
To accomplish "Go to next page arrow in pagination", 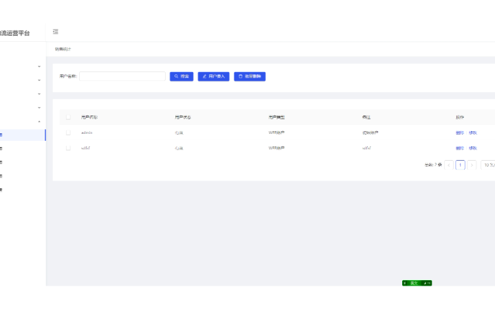I will pyautogui.click(x=471, y=165).
